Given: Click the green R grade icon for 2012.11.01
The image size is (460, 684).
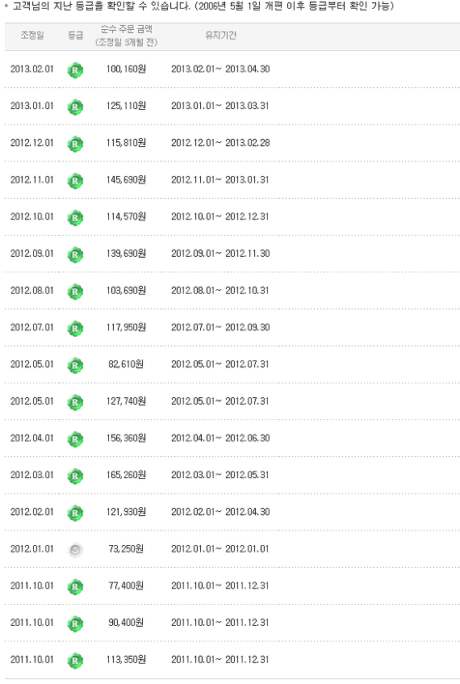Looking at the screenshot, I should coord(75,181).
